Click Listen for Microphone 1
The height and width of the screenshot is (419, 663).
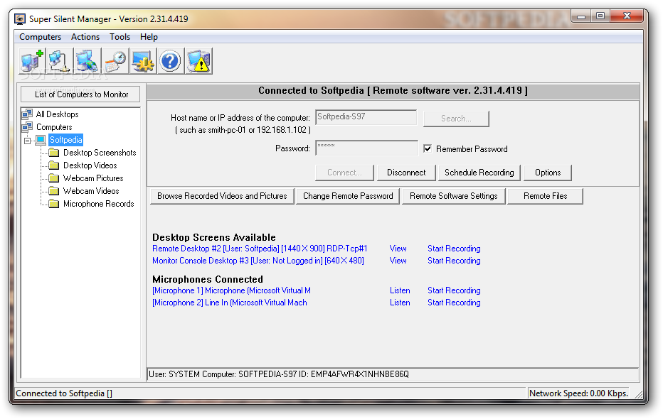click(x=400, y=290)
